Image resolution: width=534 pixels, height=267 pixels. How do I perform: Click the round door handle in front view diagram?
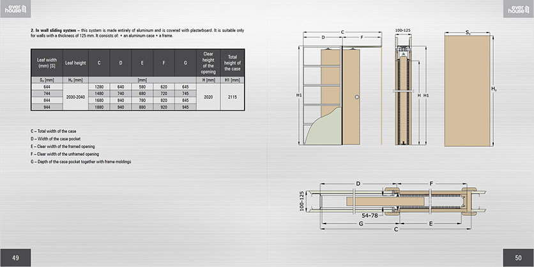coord(357,96)
